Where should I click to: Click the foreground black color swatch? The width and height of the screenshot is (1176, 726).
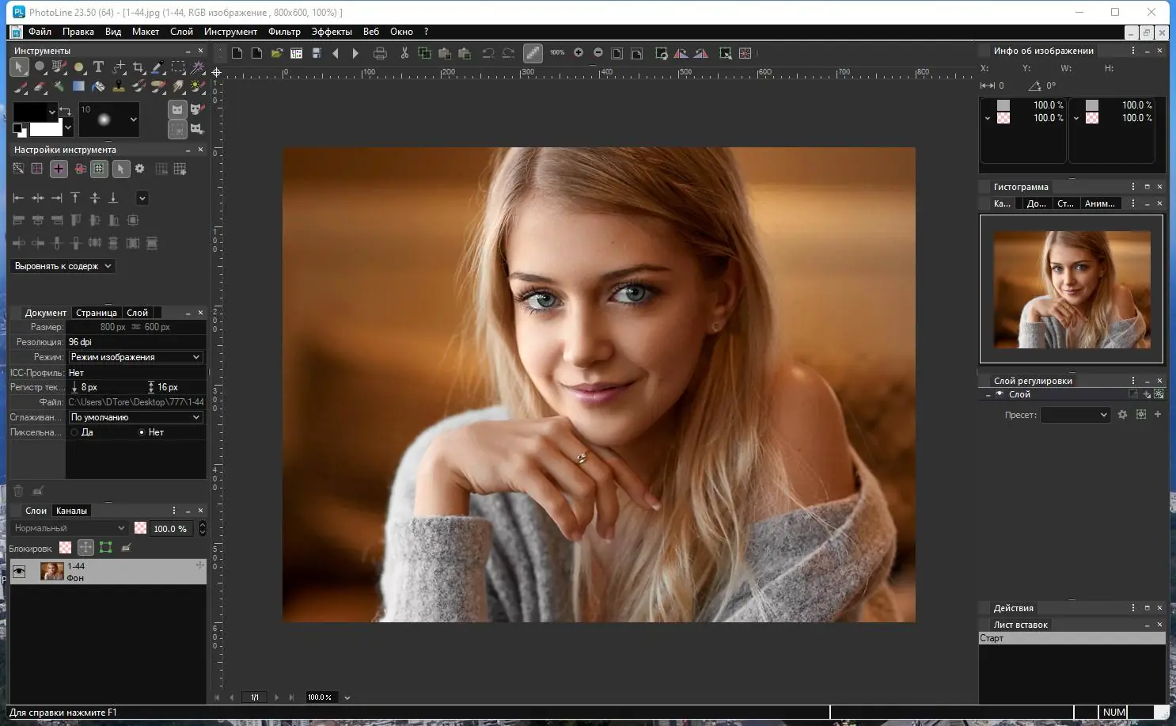pyautogui.click(x=30, y=112)
